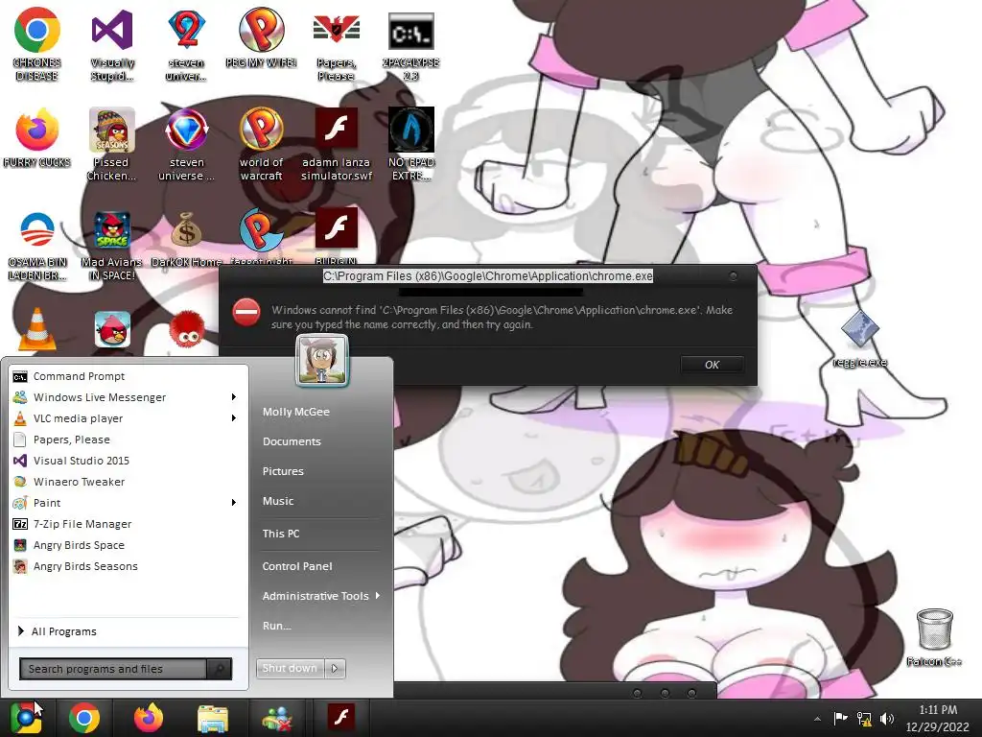Open This PC from Start menu

tap(281, 534)
